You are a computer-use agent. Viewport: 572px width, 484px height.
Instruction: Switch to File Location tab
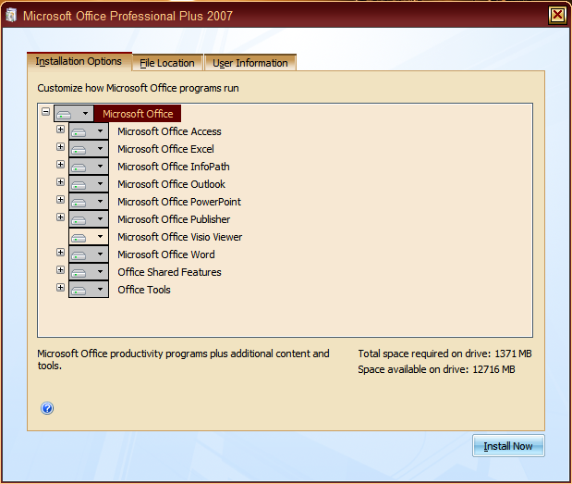[x=167, y=63]
